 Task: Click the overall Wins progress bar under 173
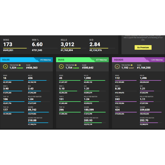(x=16, y=48)
